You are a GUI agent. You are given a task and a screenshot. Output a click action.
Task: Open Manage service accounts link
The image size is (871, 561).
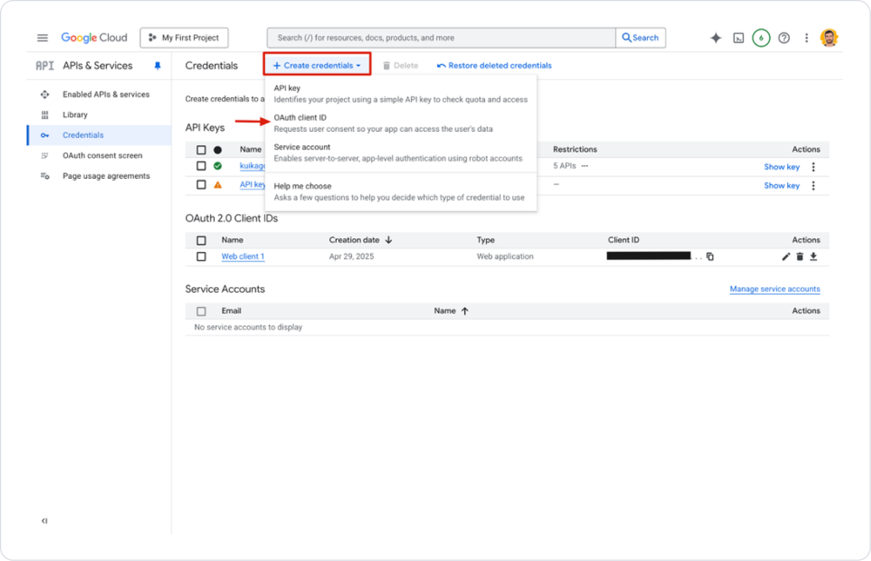point(774,289)
